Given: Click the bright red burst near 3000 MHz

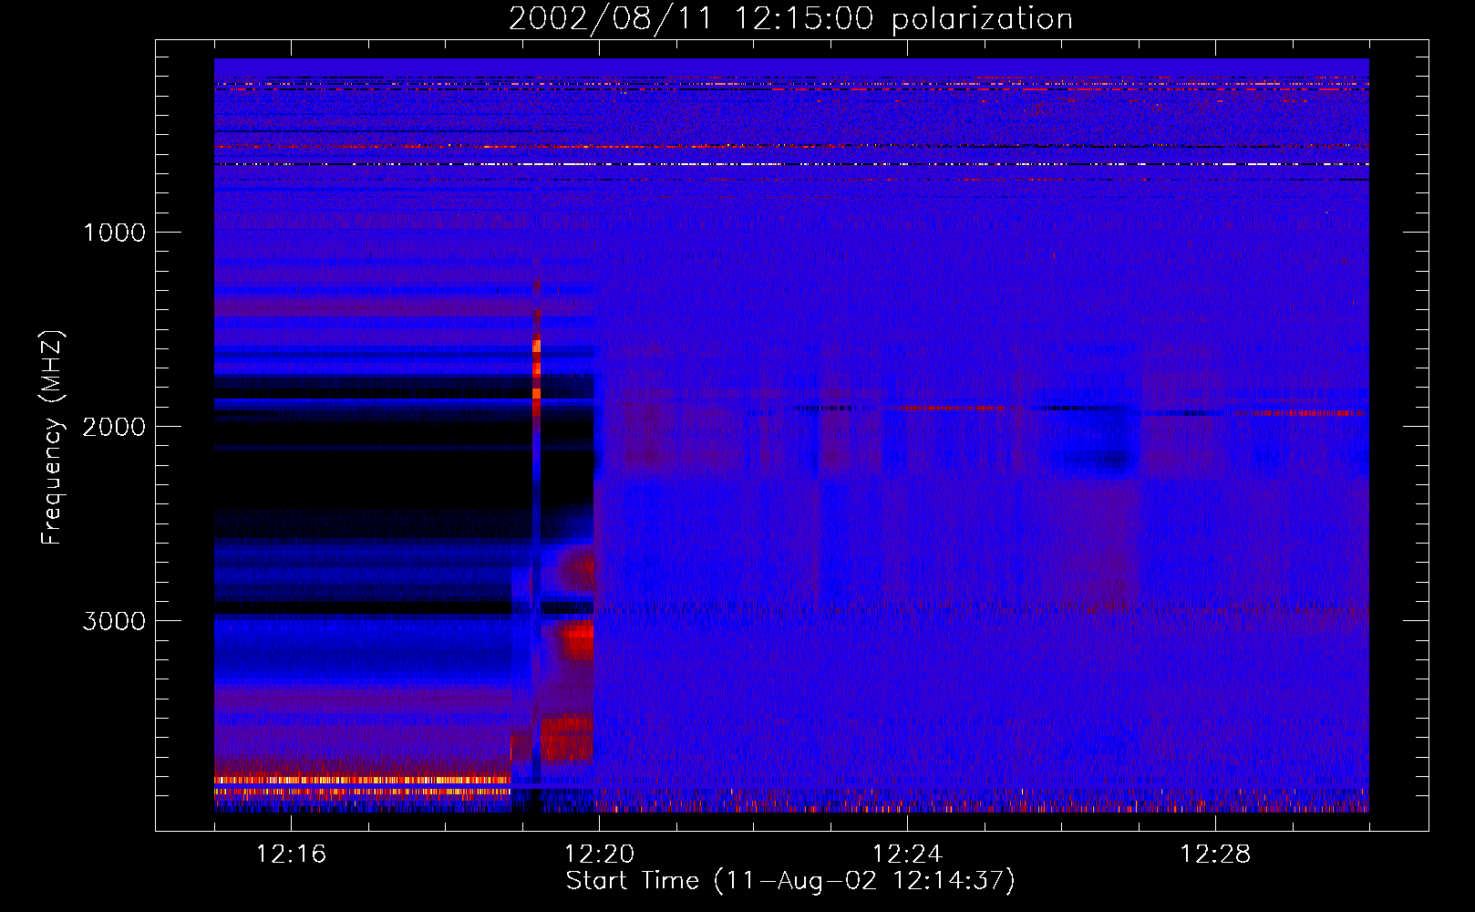Looking at the screenshot, I should [578, 639].
